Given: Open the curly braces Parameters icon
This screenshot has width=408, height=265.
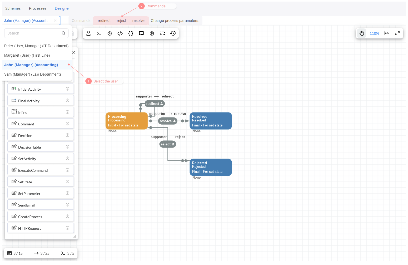Looking at the screenshot, I should 131,33.
